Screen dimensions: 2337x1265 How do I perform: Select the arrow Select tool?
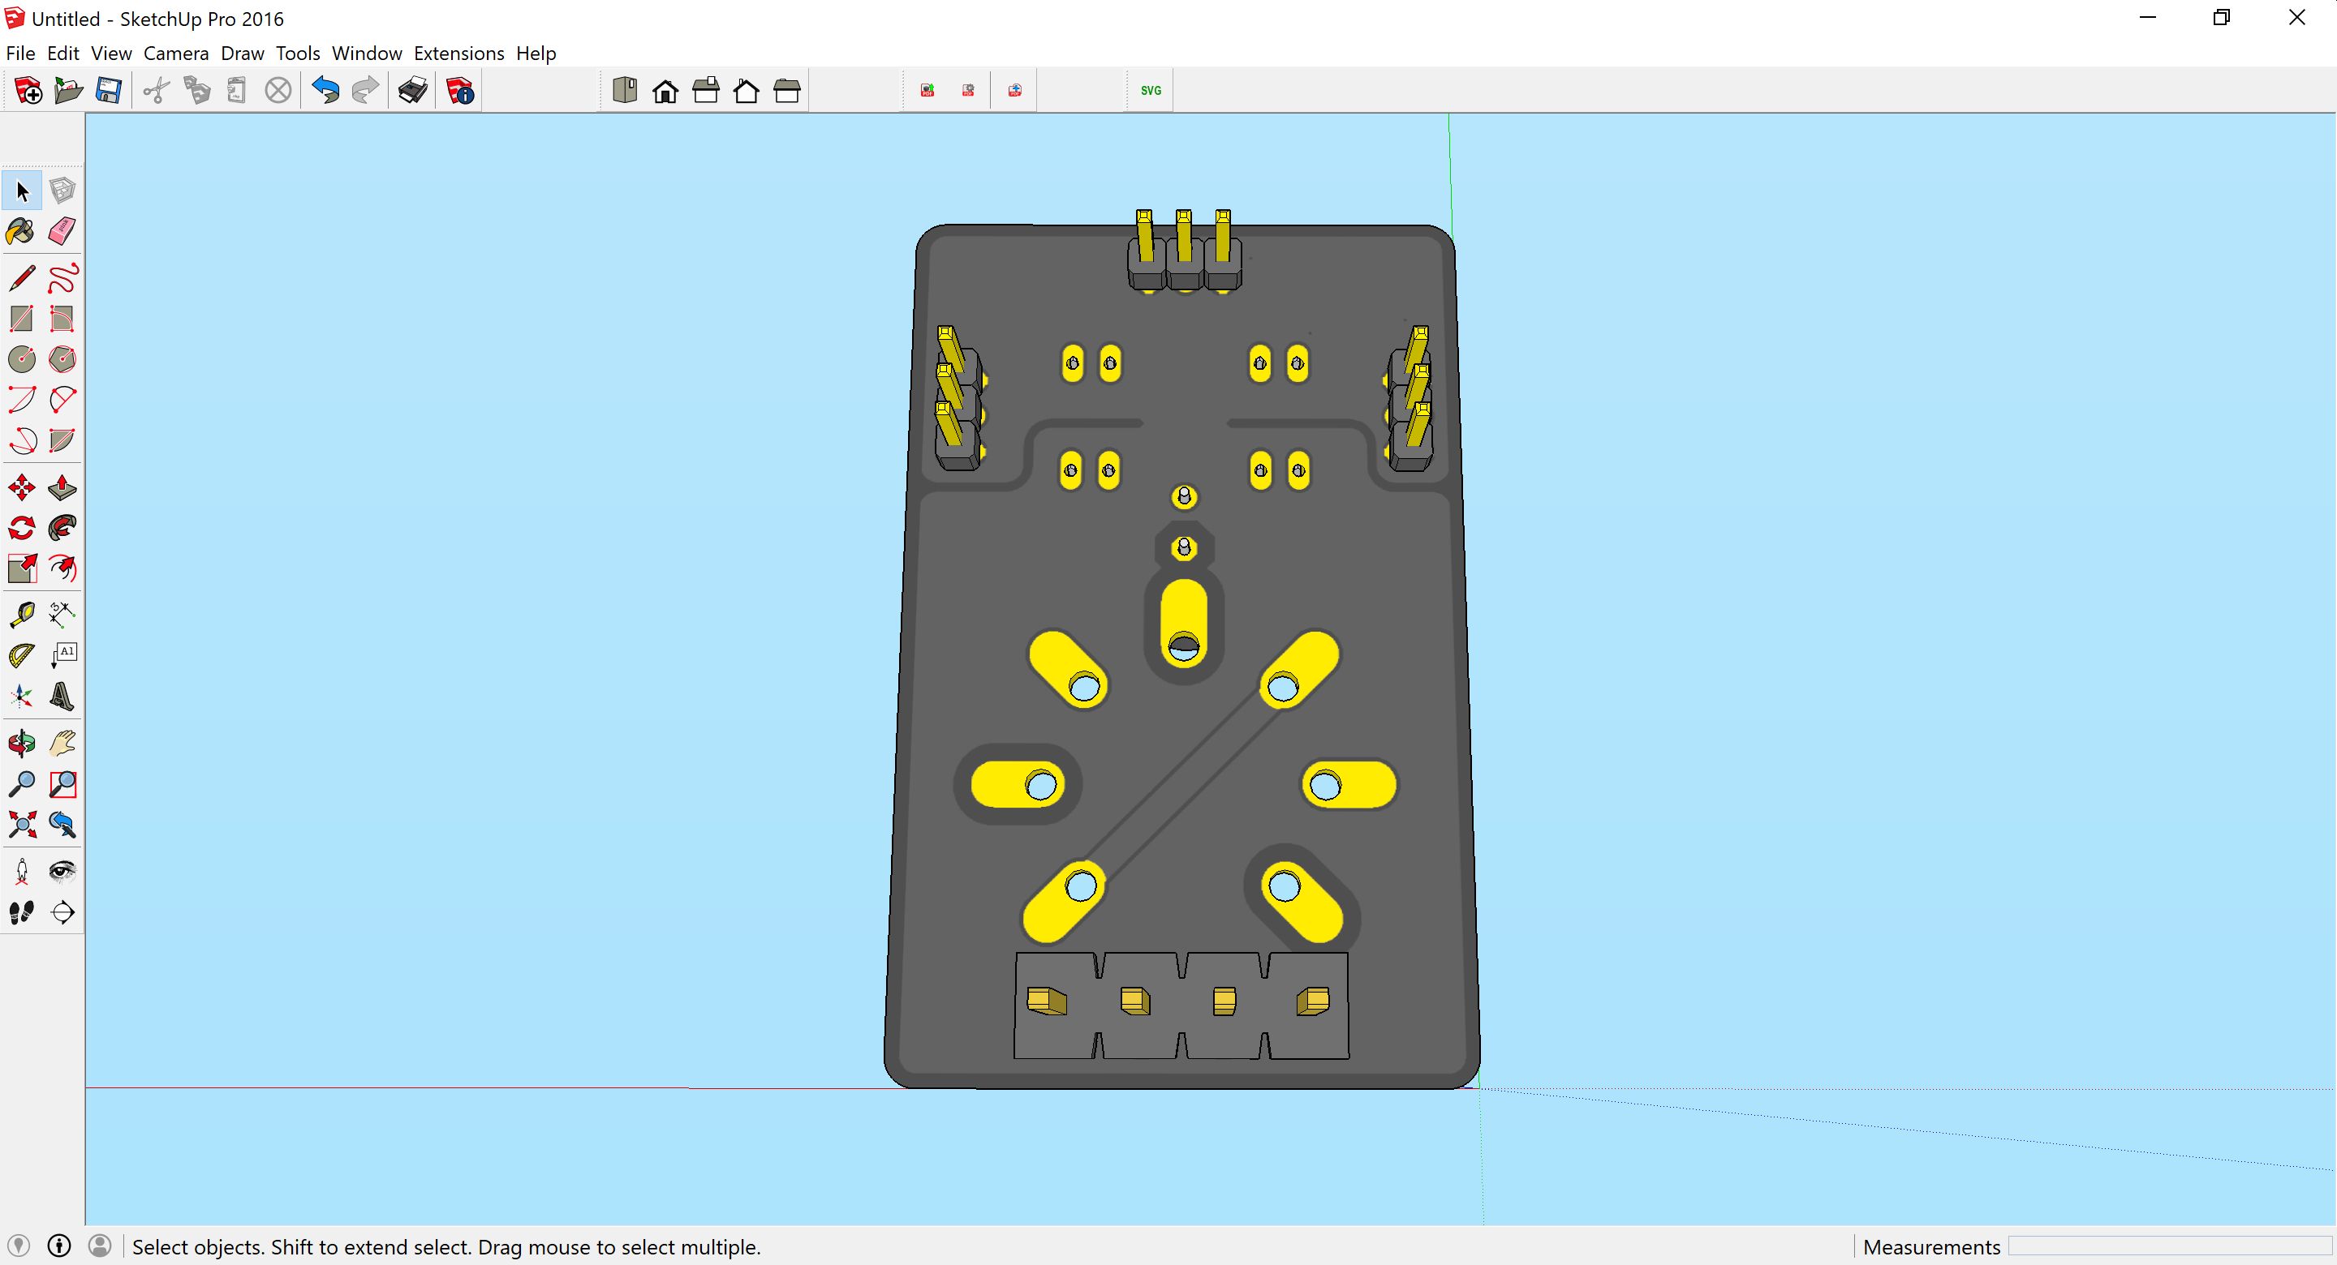[x=22, y=191]
